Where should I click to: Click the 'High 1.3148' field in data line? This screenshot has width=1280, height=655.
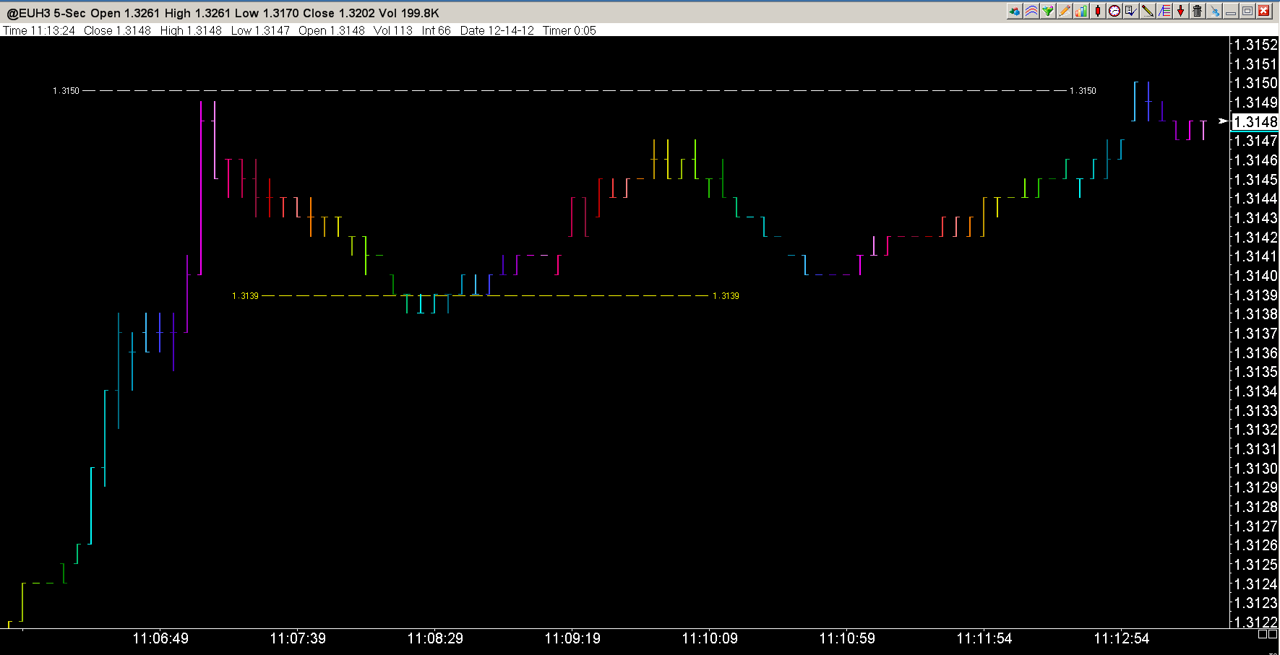point(191,30)
